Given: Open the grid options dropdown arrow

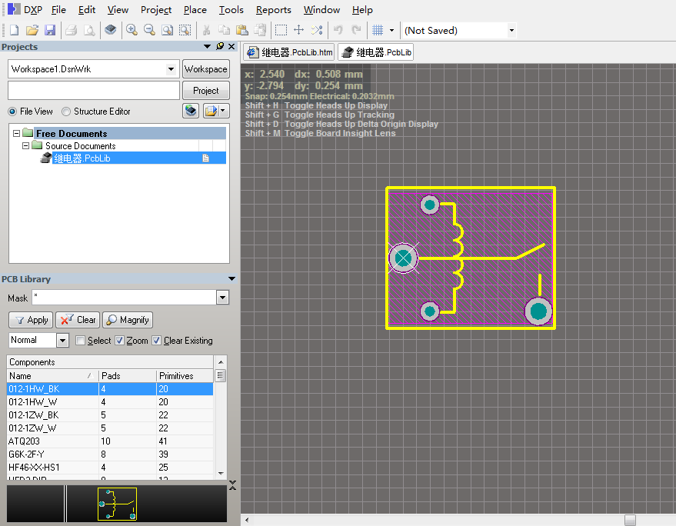Looking at the screenshot, I should tap(392, 30).
